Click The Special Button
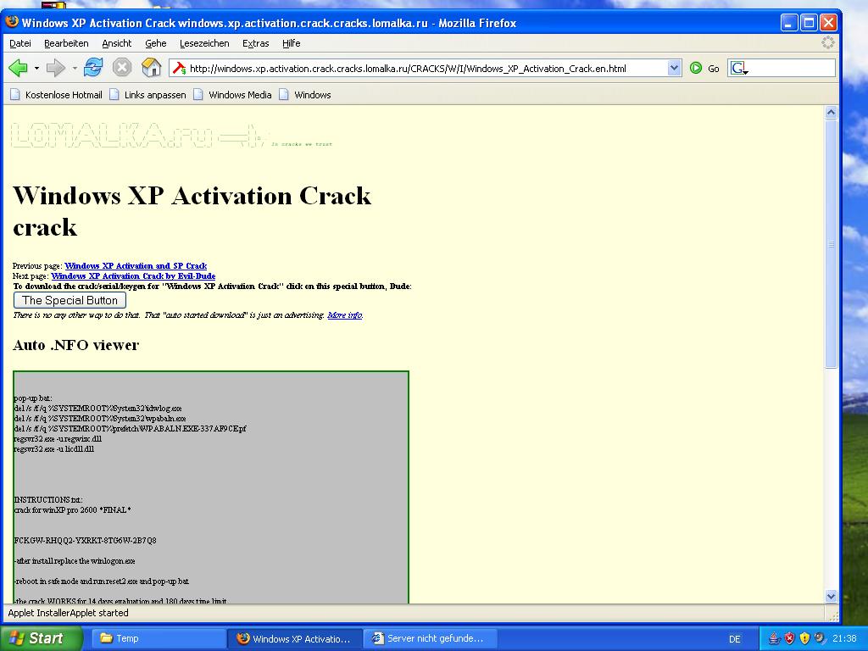This screenshot has width=868, height=651. (x=70, y=300)
